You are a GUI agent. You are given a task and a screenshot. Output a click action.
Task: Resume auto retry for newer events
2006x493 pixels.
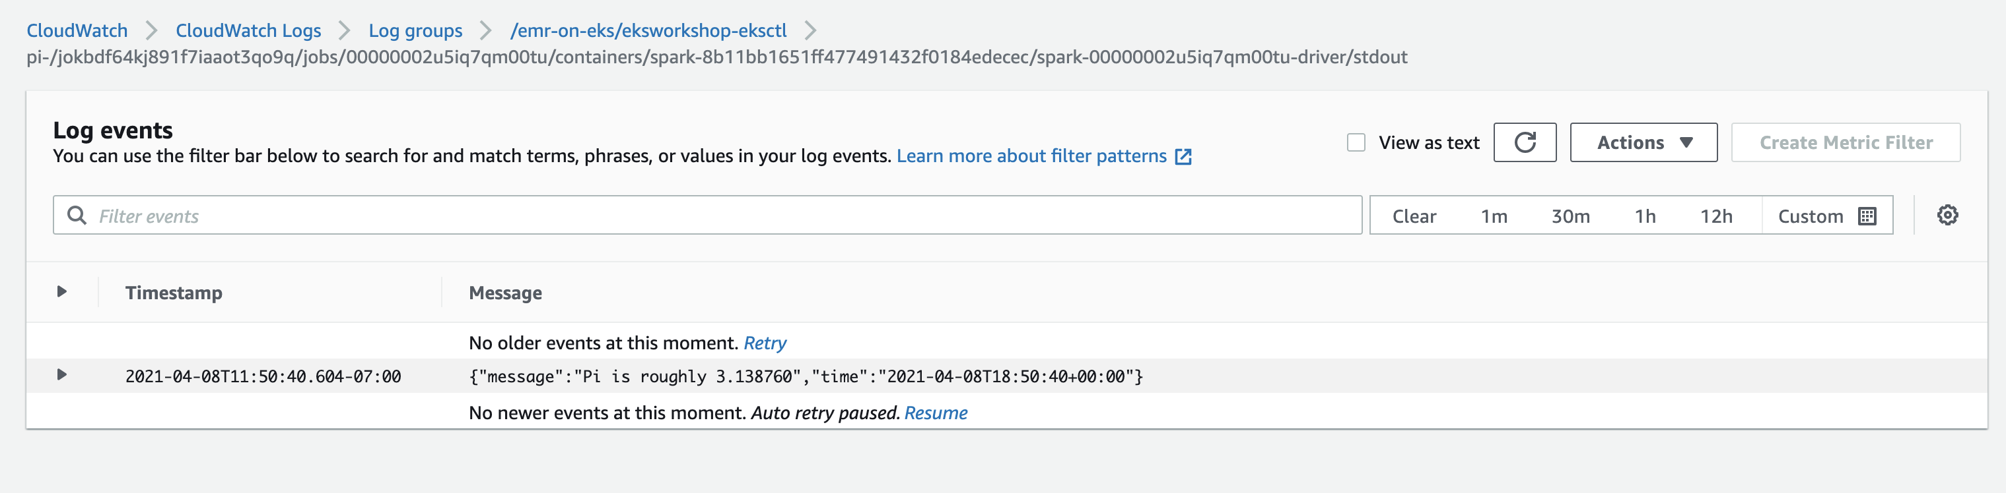(x=935, y=413)
